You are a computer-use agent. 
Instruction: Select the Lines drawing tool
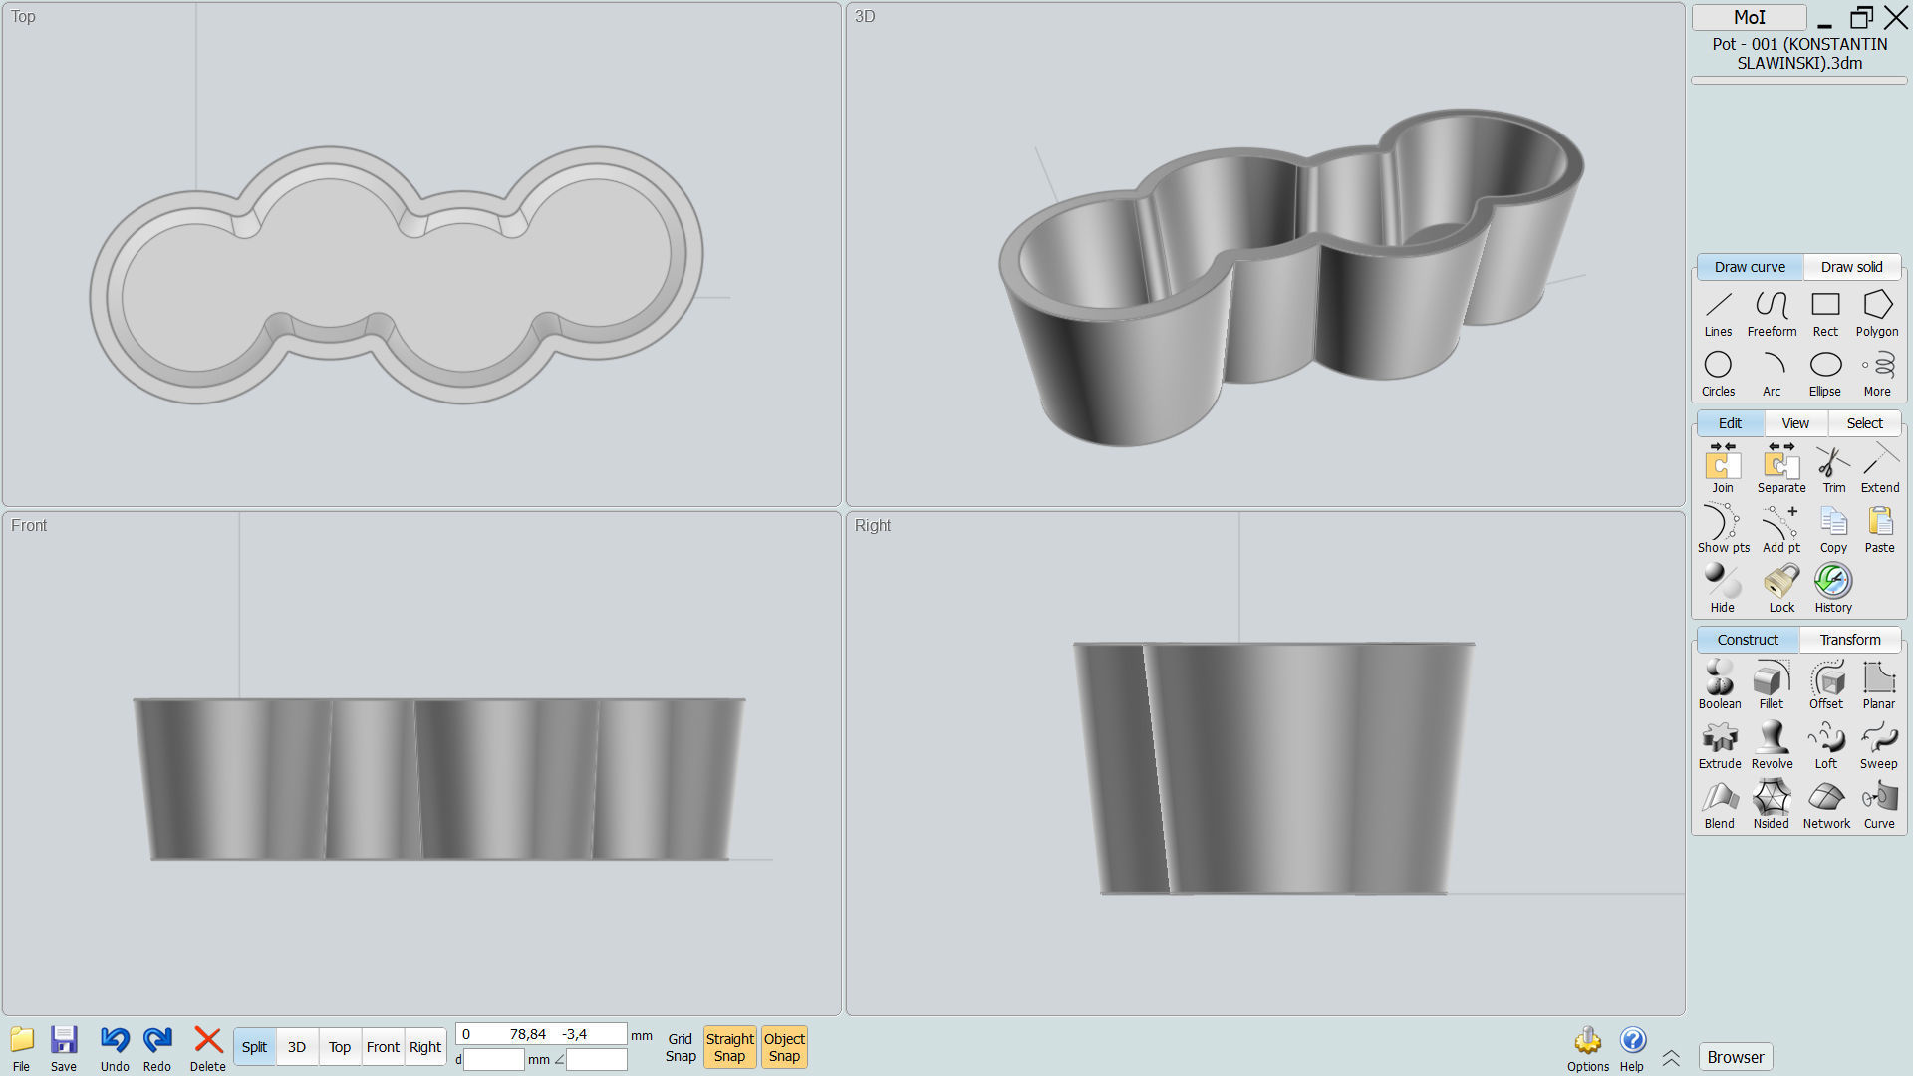click(1718, 314)
